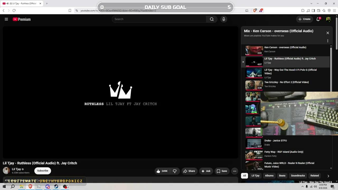The height and width of the screenshot is (190, 338).
Task: Open Mix playlist options menu
Action: point(328,41)
